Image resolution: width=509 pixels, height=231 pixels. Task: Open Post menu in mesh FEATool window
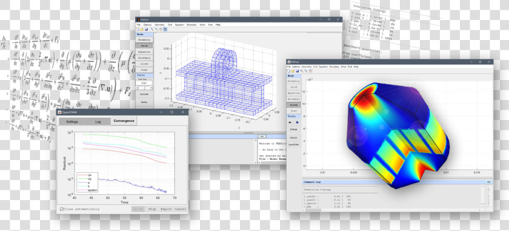(x=210, y=25)
